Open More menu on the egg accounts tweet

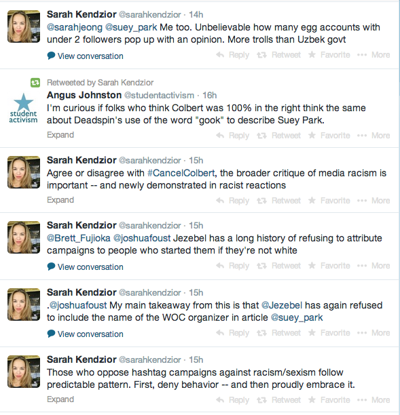tap(374, 55)
